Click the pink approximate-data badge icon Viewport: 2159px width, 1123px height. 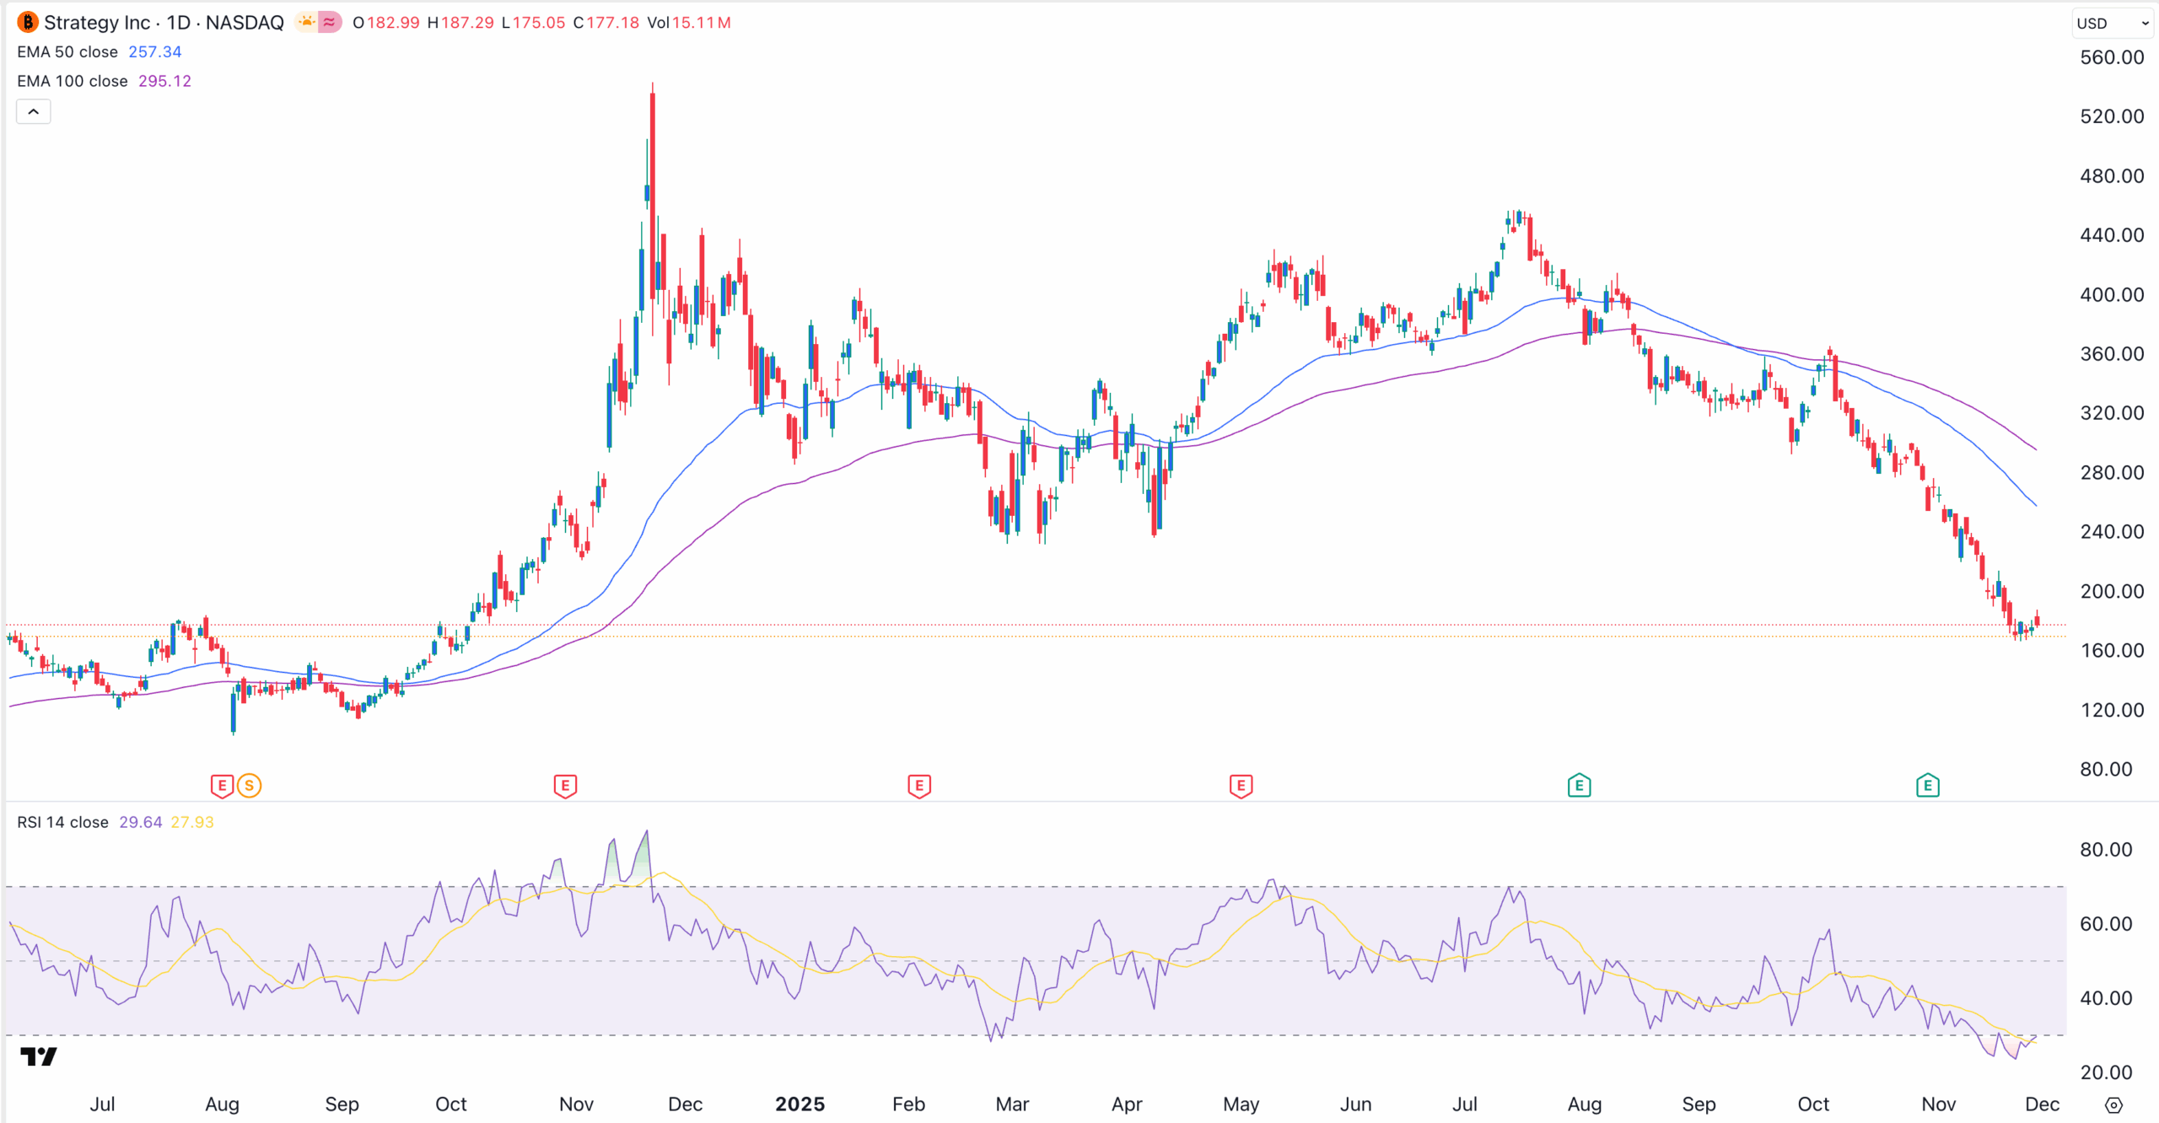330,22
